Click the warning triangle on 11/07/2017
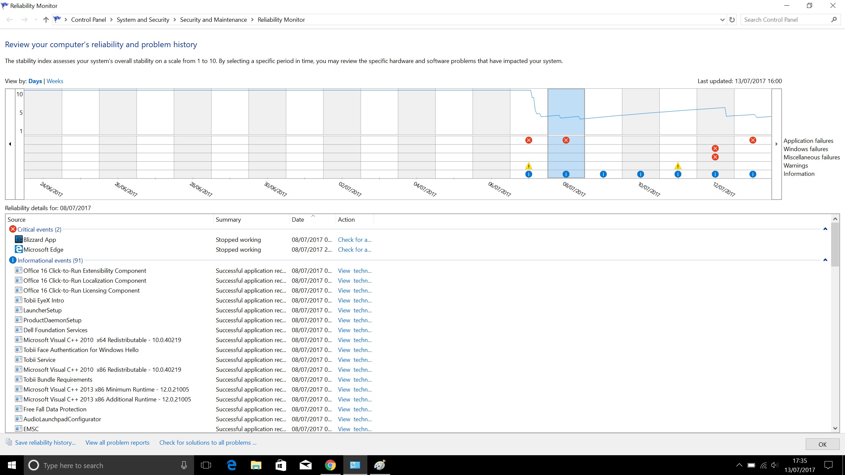 click(x=678, y=166)
